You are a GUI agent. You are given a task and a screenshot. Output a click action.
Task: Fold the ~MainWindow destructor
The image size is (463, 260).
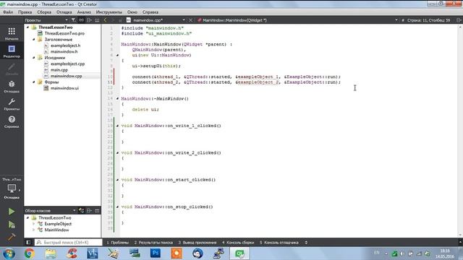(x=117, y=98)
